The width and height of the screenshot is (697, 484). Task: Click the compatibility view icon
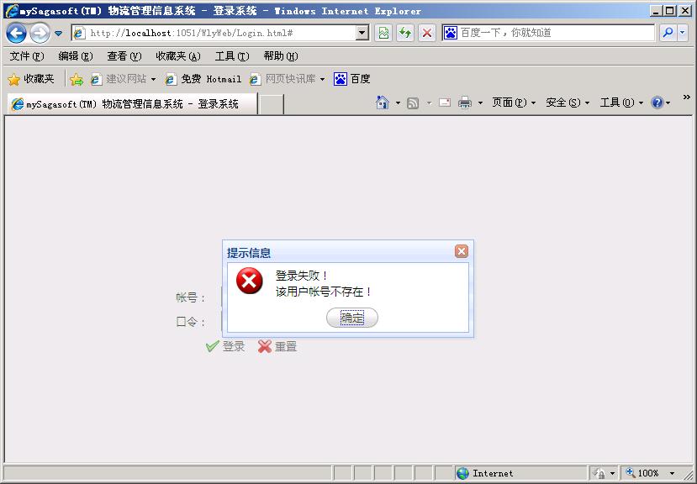point(383,33)
